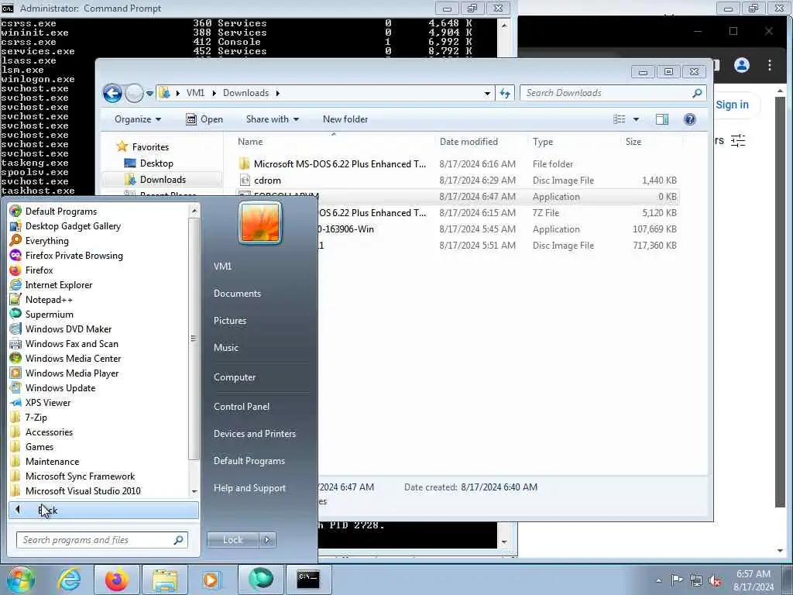Lock the computer with the Lock button
The width and height of the screenshot is (793, 595).
pos(232,540)
